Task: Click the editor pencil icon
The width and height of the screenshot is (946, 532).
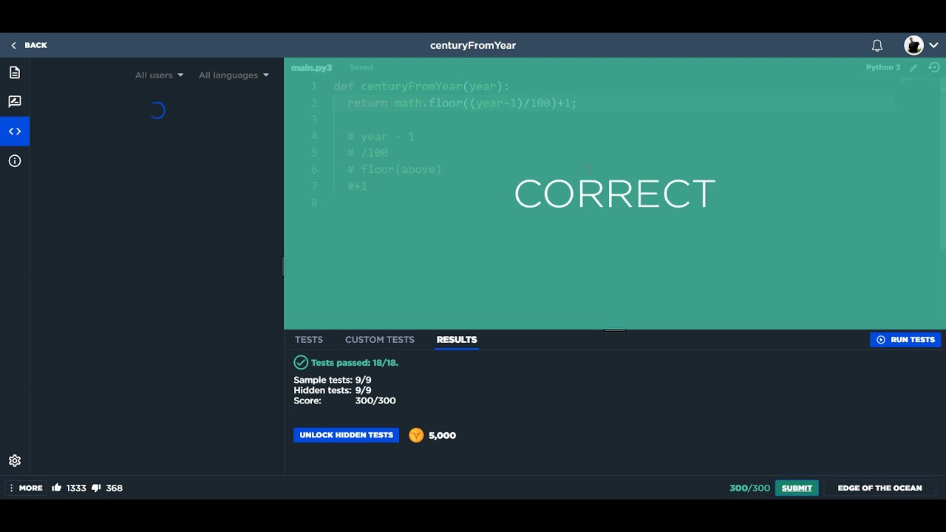Action: [x=913, y=67]
